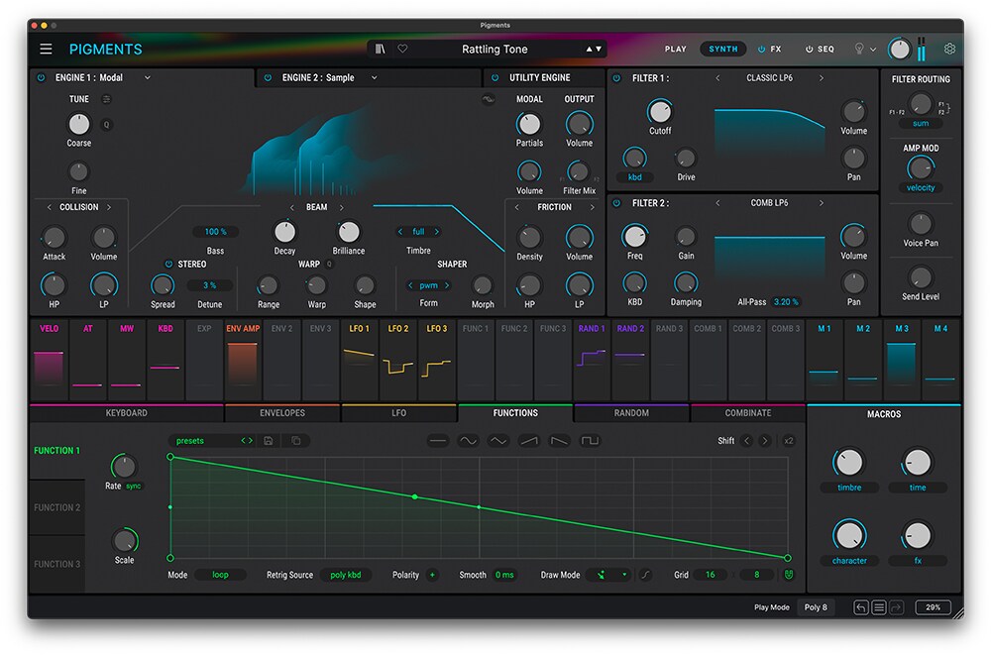Click the timbre macro knob
Screen dimensions: 991x655
pyautogui.click(x=849, y=463)
